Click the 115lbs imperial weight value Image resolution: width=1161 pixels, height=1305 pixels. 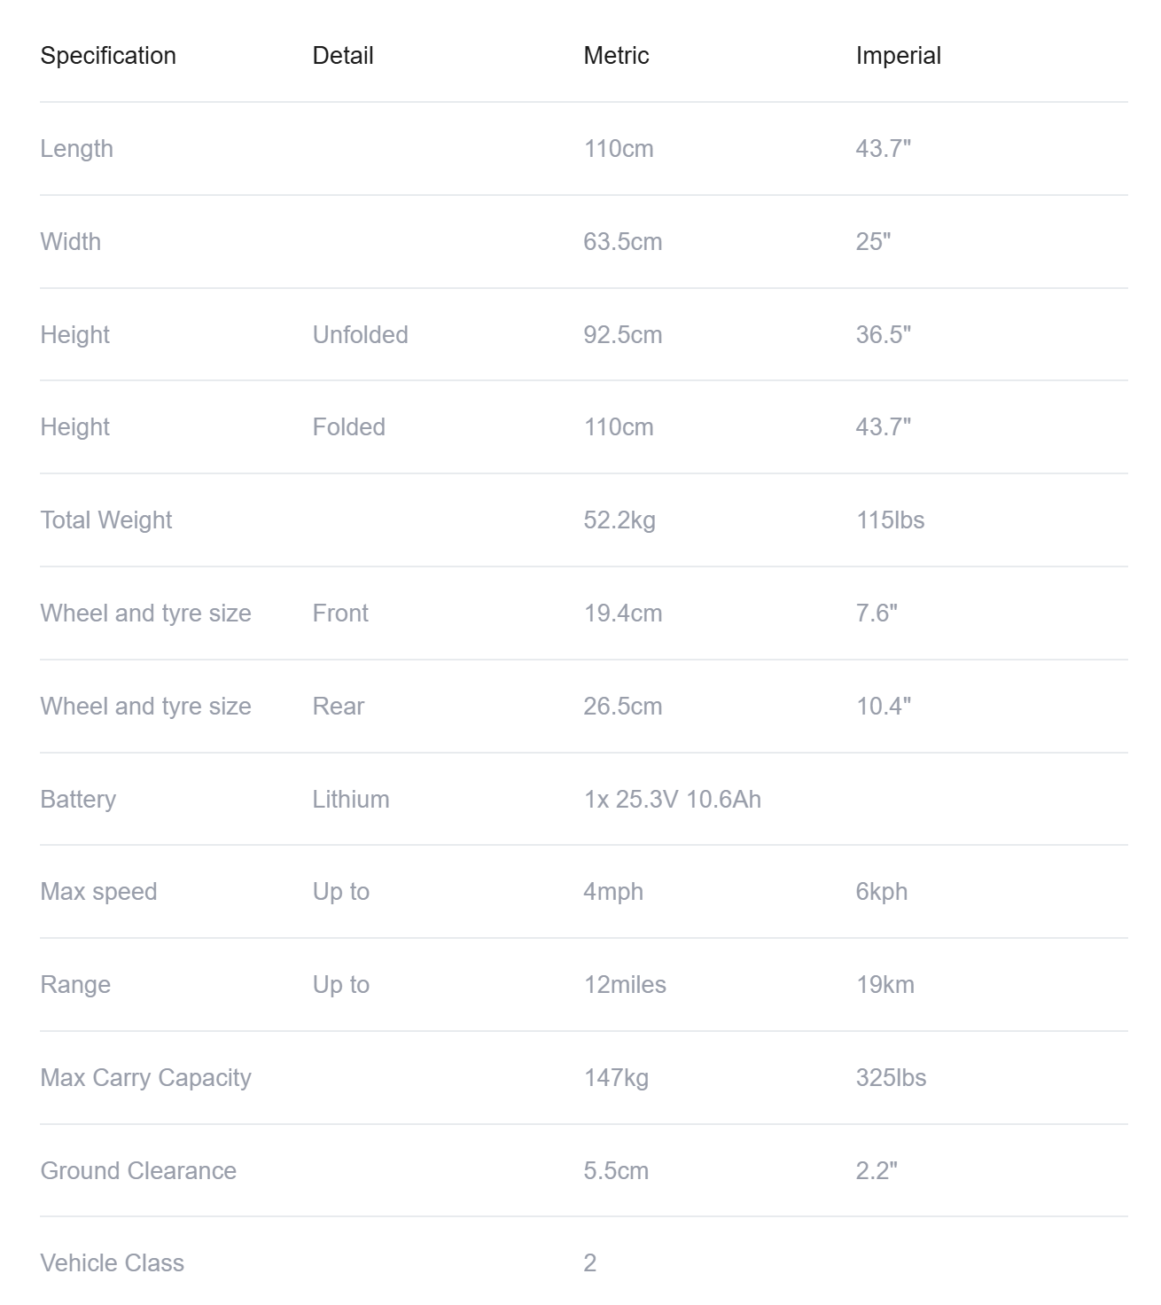[890, 520]
